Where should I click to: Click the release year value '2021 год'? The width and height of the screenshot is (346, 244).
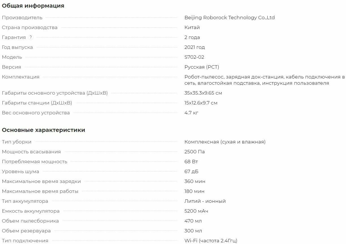tap(195, 47)
